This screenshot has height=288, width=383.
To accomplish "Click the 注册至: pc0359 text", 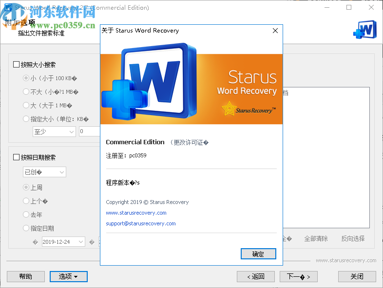I will pyautogui.click(x=126, y=155).
